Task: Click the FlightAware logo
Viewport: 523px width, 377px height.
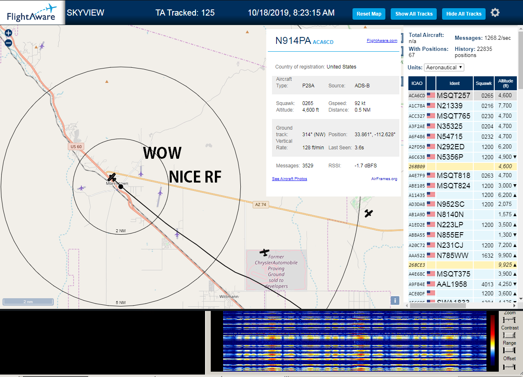Action: [32, 13]
